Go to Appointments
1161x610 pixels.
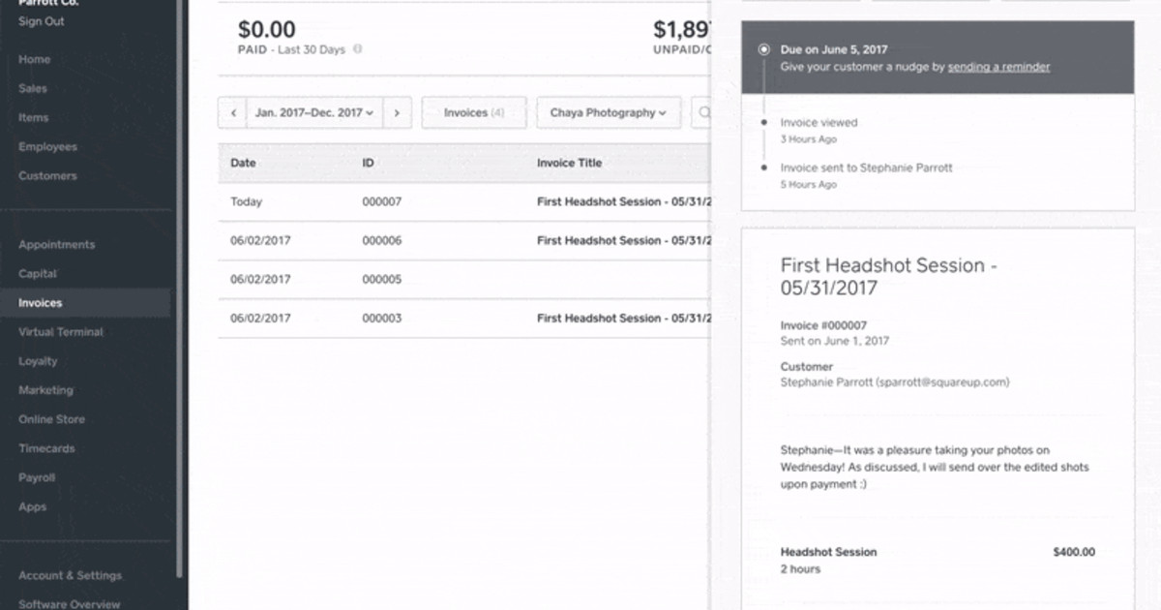click(x=55, y=244)
